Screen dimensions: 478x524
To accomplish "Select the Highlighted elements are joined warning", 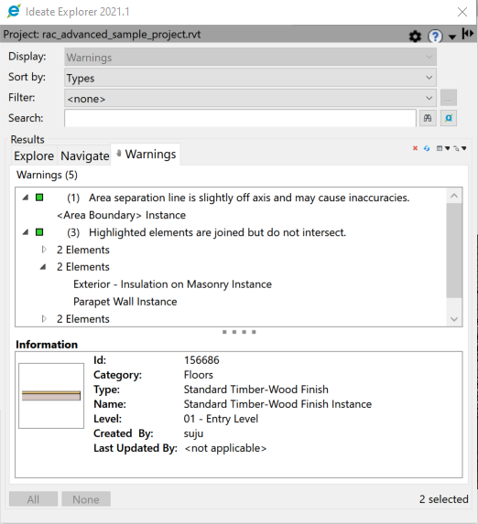I will (217, 232).
